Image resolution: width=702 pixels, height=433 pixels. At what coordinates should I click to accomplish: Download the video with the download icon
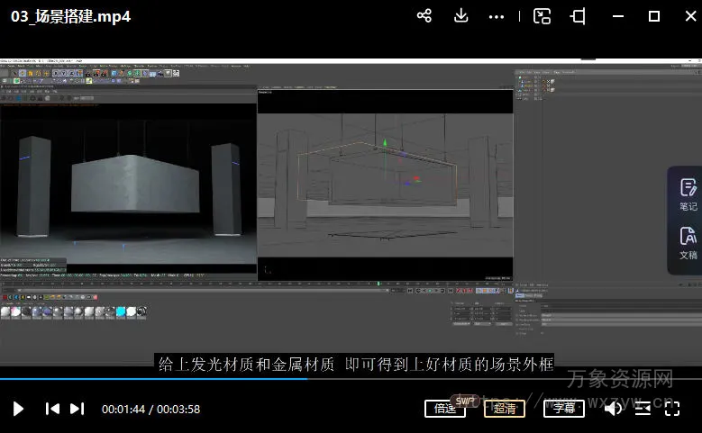tap(460, 16)
